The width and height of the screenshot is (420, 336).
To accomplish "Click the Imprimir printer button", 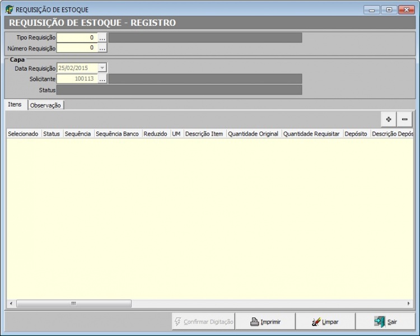I will click(x=265, y=321).
